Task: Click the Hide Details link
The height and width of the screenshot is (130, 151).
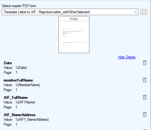Action: coord(127,57)
